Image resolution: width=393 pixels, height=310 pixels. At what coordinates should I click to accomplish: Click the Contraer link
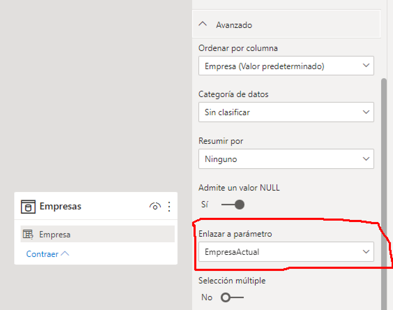pyautogui.click(x=42, y=254)
